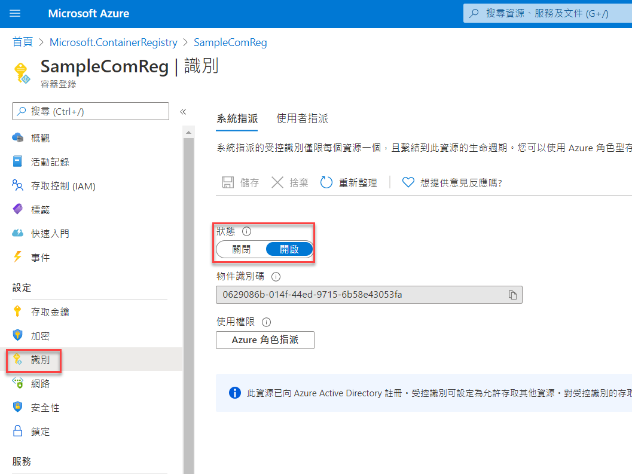Click the 捨棄 button label
The width and height of the screenshot is (632, 474).
299,182
